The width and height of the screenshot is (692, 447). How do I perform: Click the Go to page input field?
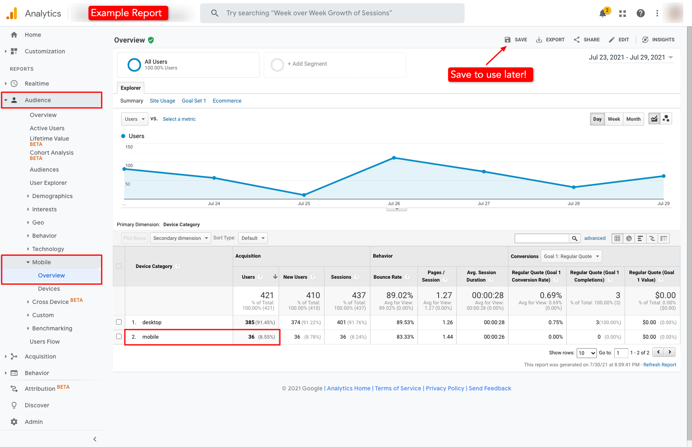click(x=621, y=352)
